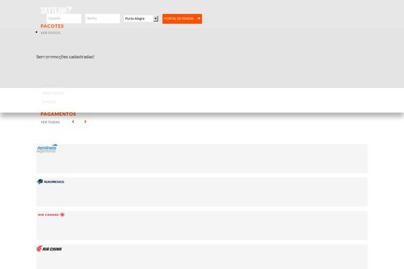Open the Ver Todas link under Pagamentos

click(50, 122)
